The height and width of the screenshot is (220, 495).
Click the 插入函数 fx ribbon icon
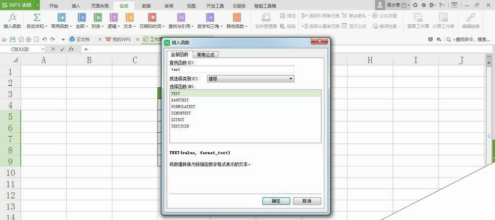(x=12, y=17)
